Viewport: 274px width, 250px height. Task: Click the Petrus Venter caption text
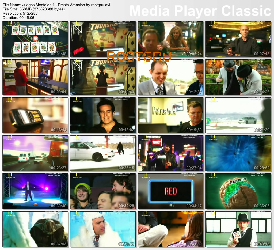tap(164, 111)
